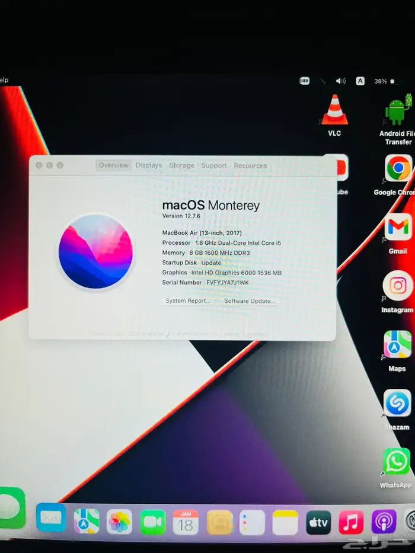
Task: Open the Podcasts app in the Dock
Action: coord(384,522)
